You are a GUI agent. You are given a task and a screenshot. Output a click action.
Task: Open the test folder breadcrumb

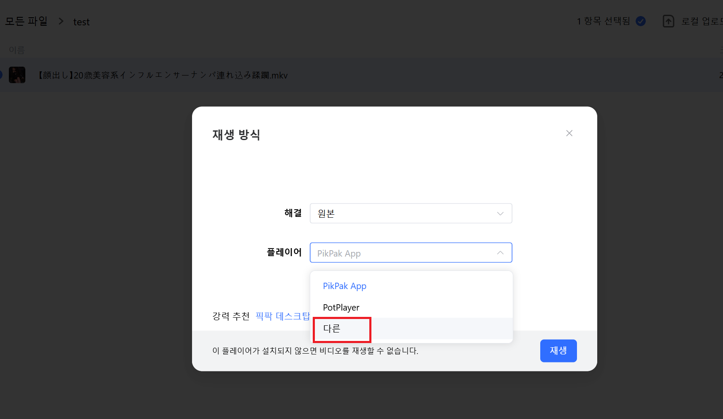click(81, 22)
